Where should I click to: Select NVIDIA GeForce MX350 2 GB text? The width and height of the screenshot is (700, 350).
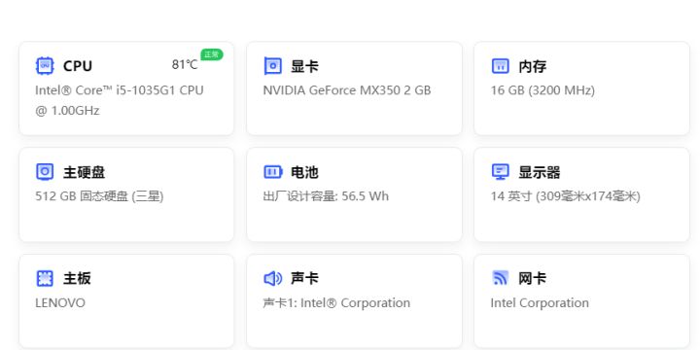(x=347, y=90)
